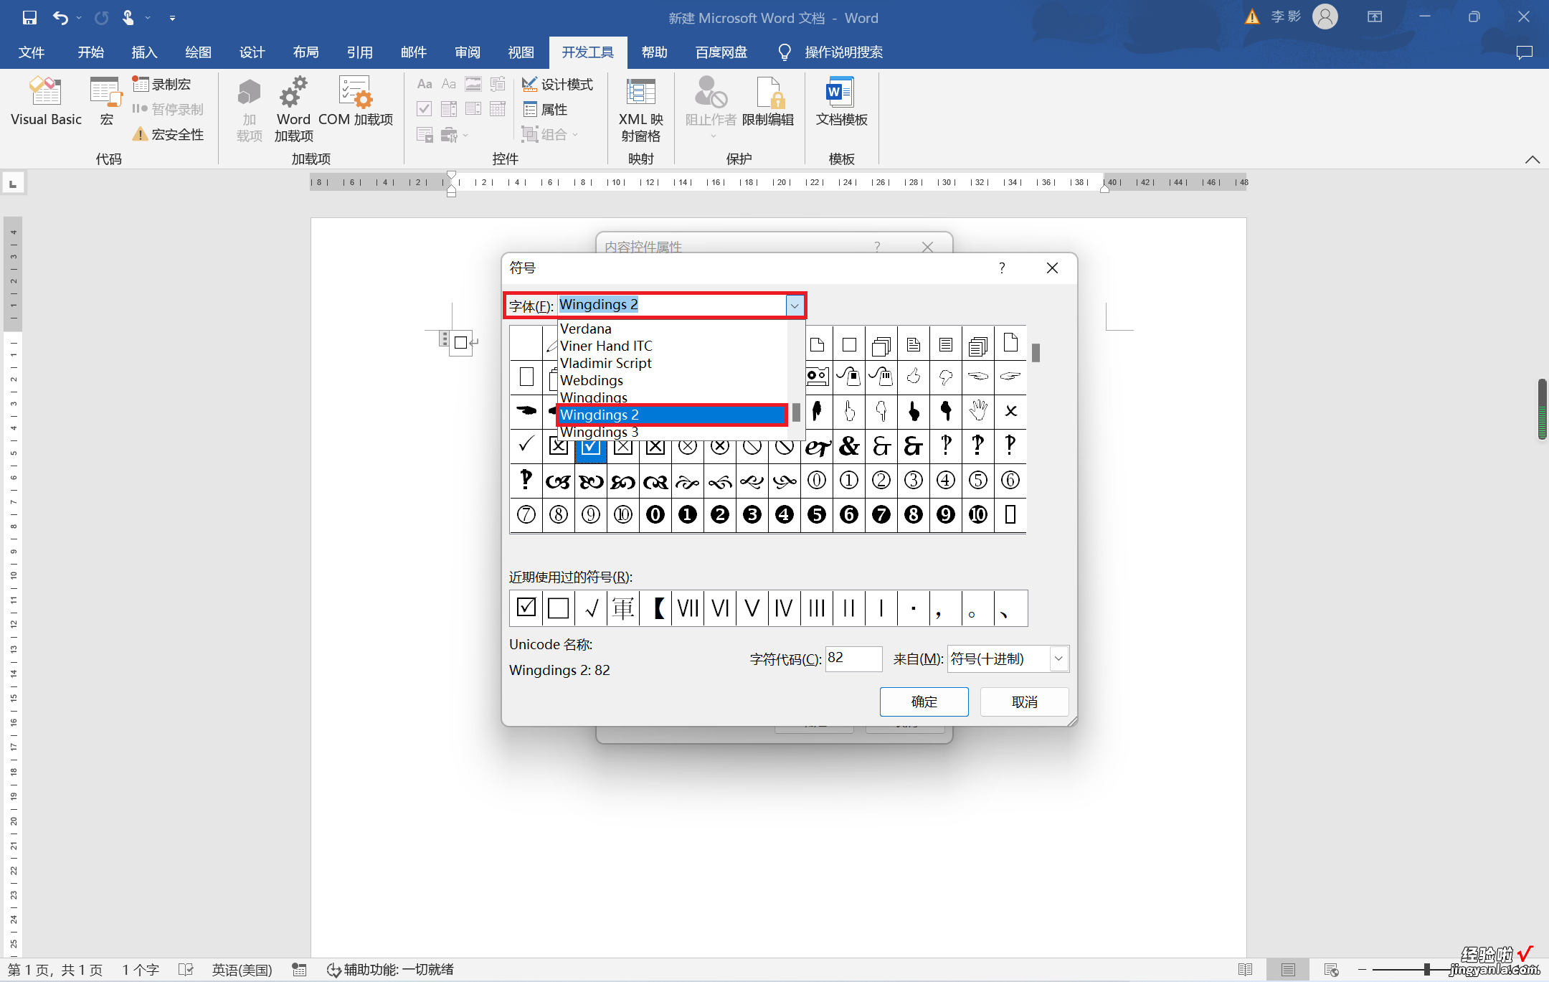Click the zoom slider handle
Image resolution: width=1549 pixels, height=982 pixels.
pos(1427,970)
